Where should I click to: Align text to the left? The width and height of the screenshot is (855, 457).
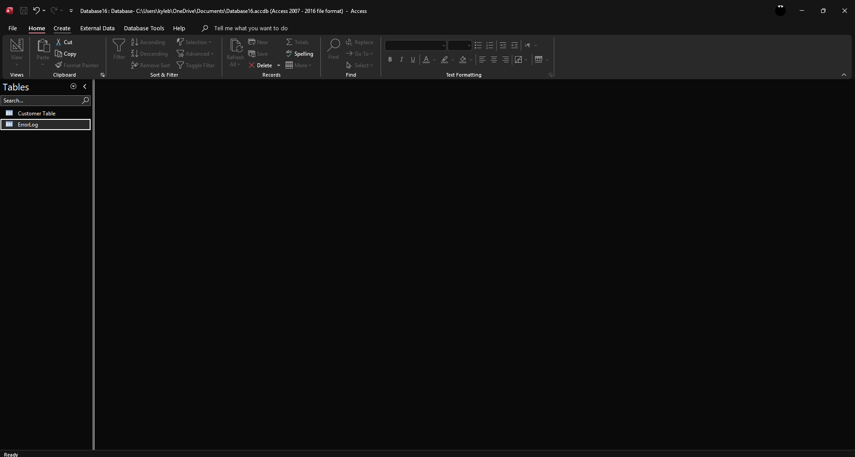[482, 59]
